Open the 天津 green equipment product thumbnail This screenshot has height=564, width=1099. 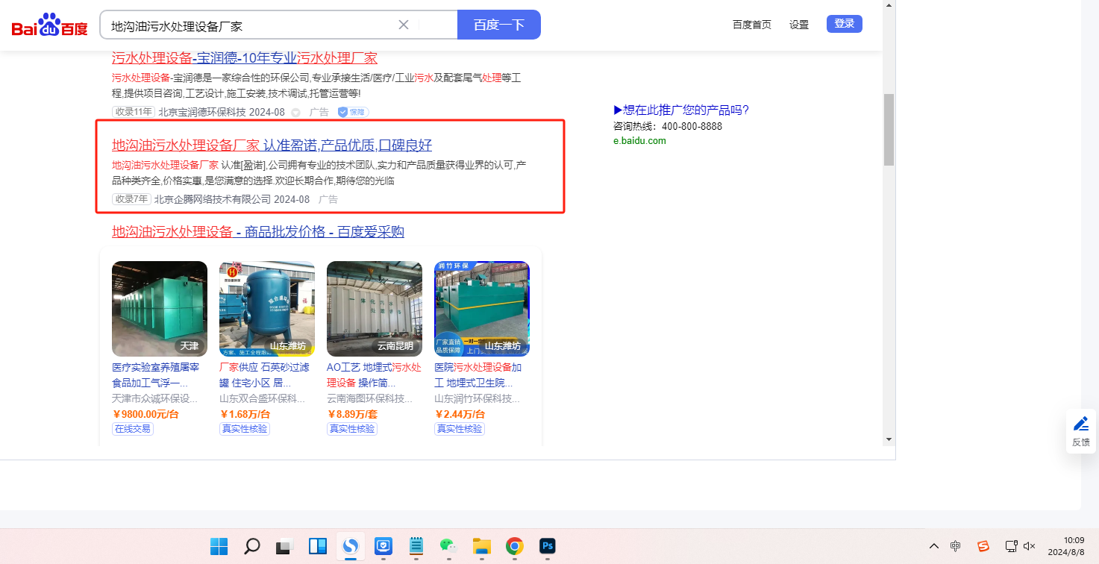160,308
